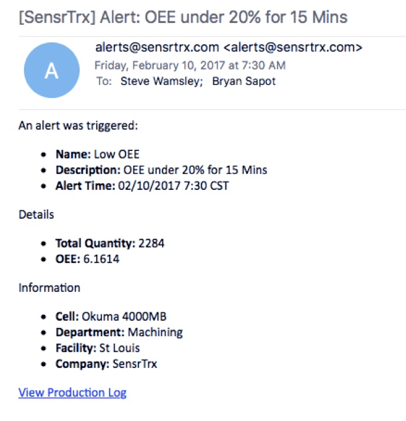The width and height of the screenshot is (406, 421).
Task: Click the OEE: 6.1614 value line
Action: (87, 259)
